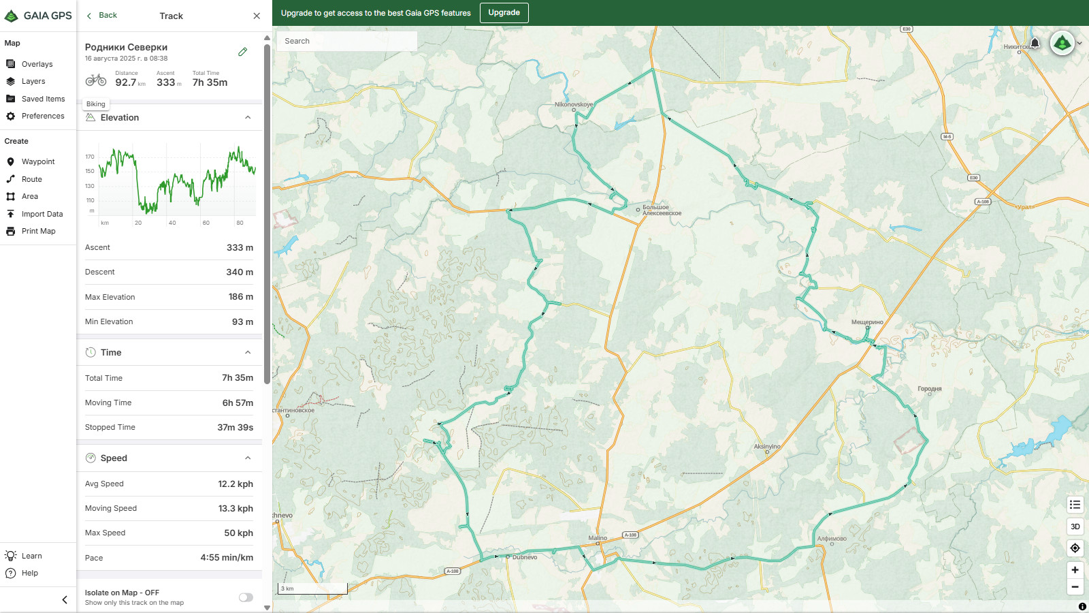Click the Stopped Time 37m 39s value
Image resolution: width=1089 pixels, height=613 pixels.
coord(235,427)
